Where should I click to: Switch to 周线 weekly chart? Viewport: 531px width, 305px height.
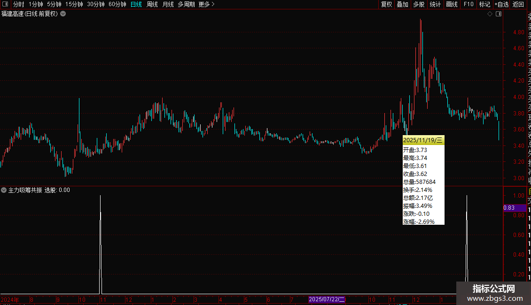152,4
